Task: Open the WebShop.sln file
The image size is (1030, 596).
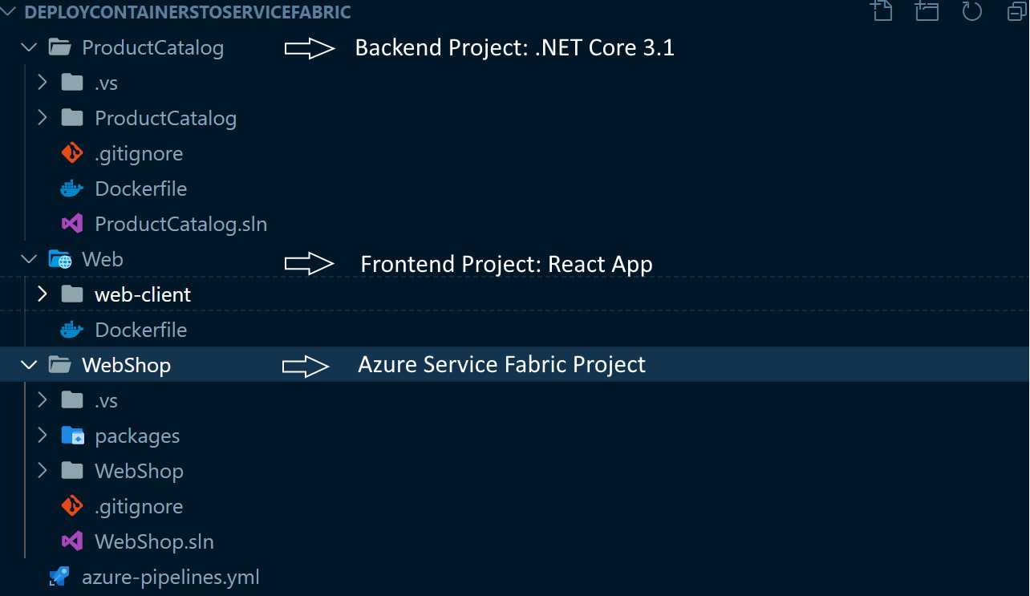Action: tap(153, 541)
